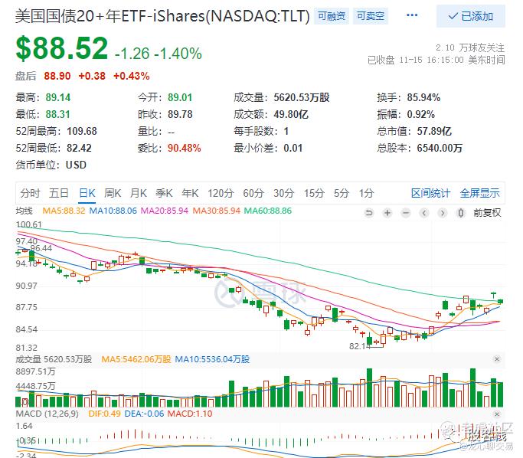523x458 pixels.
Task: Click the 可融资 tag
Action: pos(332,15)
